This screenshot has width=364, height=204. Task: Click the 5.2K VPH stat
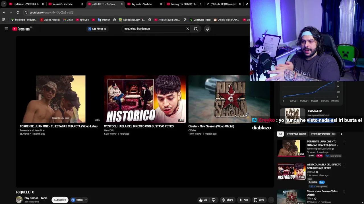tap(313, 182)
